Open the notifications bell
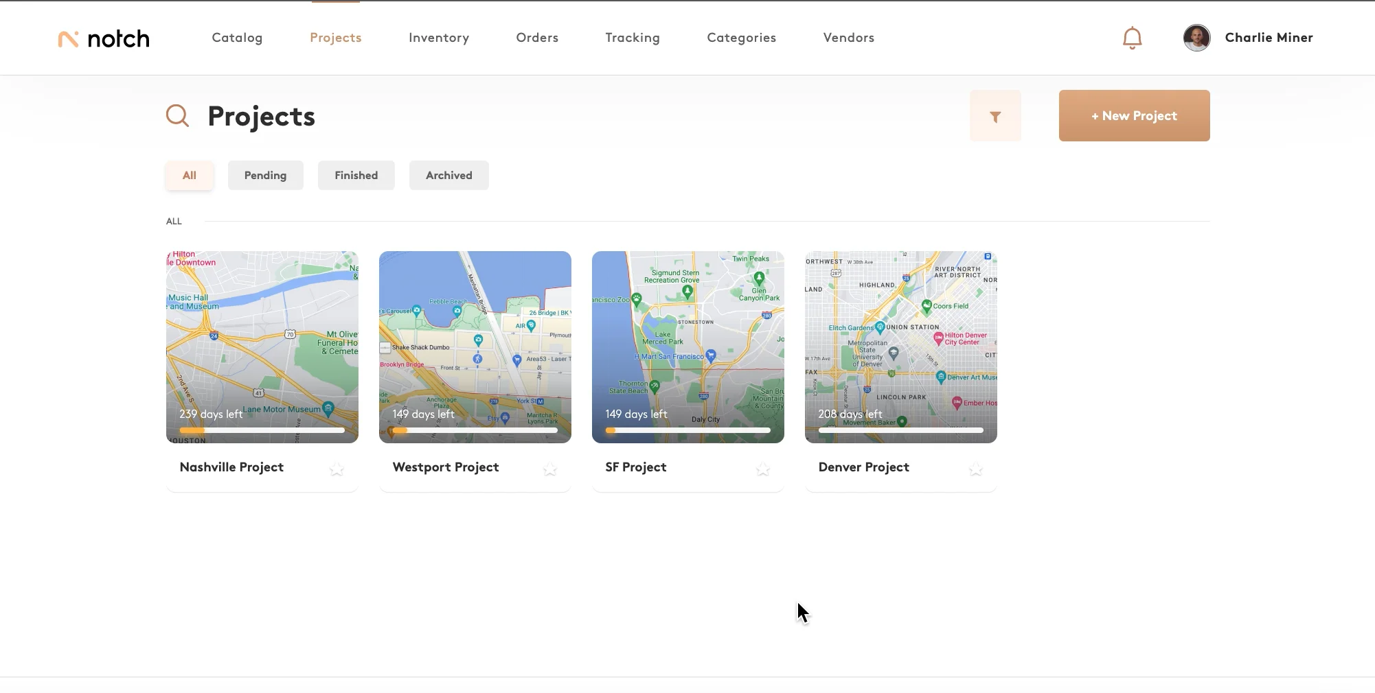Viewport: 1375px width, 693px height. tap(1132, 38)
